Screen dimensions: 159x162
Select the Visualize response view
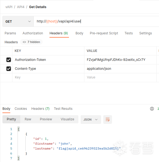pyautogui.click(x=67, y=119)
